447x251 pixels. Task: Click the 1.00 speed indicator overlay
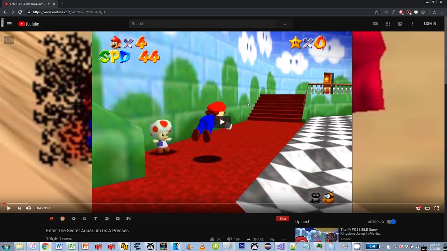9,40
